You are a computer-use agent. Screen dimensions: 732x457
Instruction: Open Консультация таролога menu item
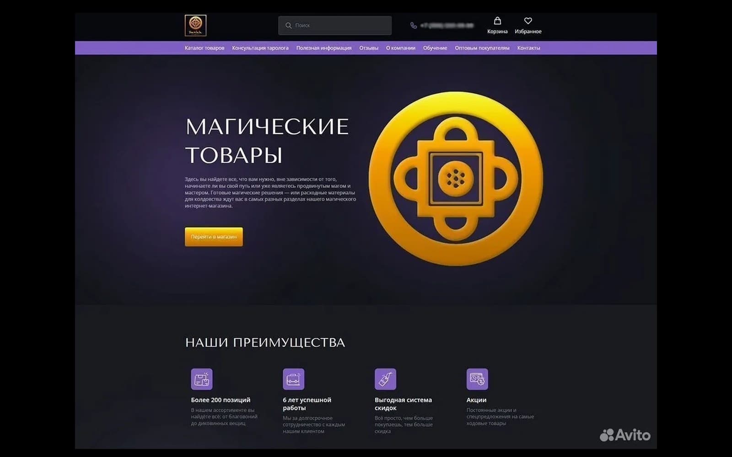coord(260,48)
